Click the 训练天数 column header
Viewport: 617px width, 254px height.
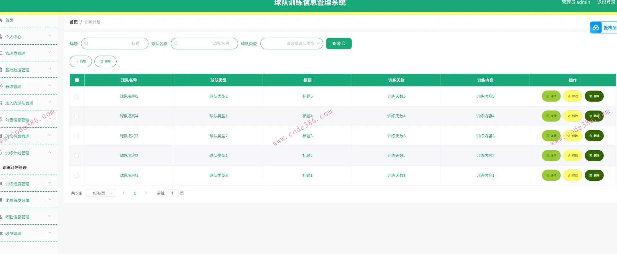(396, 80)
